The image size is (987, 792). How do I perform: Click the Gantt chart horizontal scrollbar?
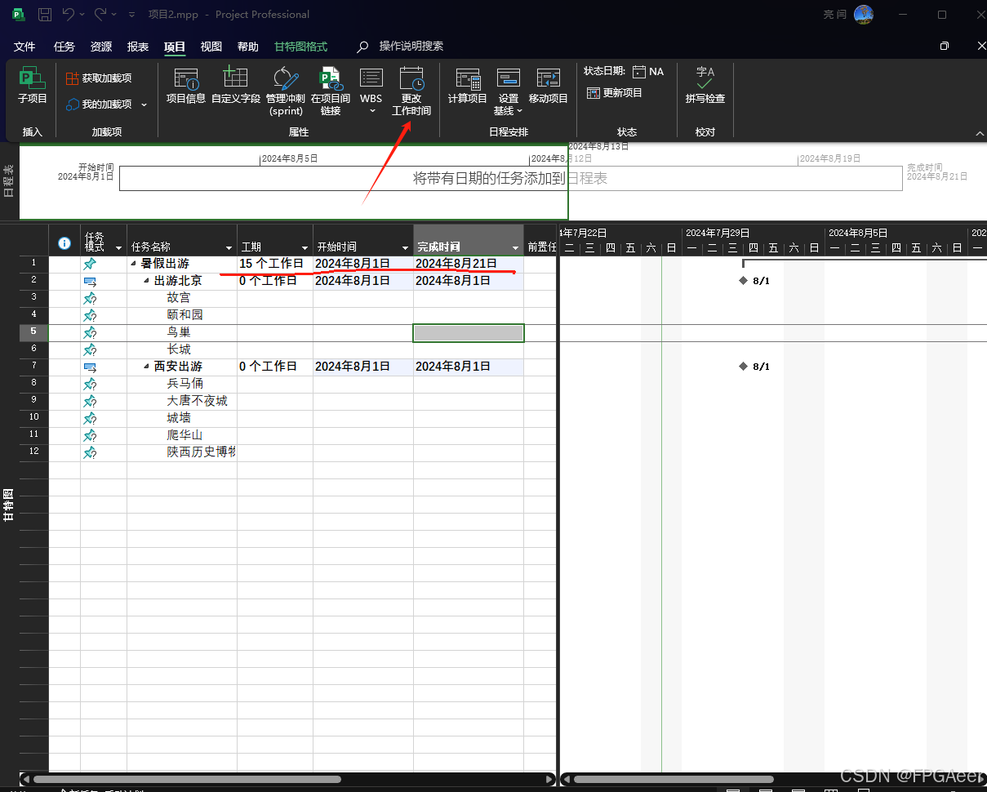tap(674, 780)
